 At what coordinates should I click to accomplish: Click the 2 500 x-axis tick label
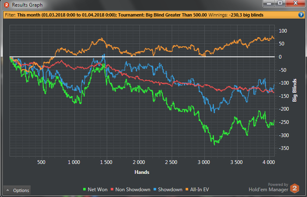click(x=171, y=162)
